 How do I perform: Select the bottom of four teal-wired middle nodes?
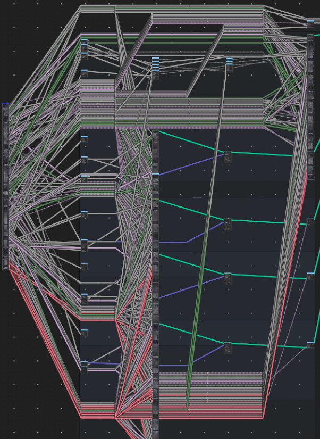[x=228, y=348]
